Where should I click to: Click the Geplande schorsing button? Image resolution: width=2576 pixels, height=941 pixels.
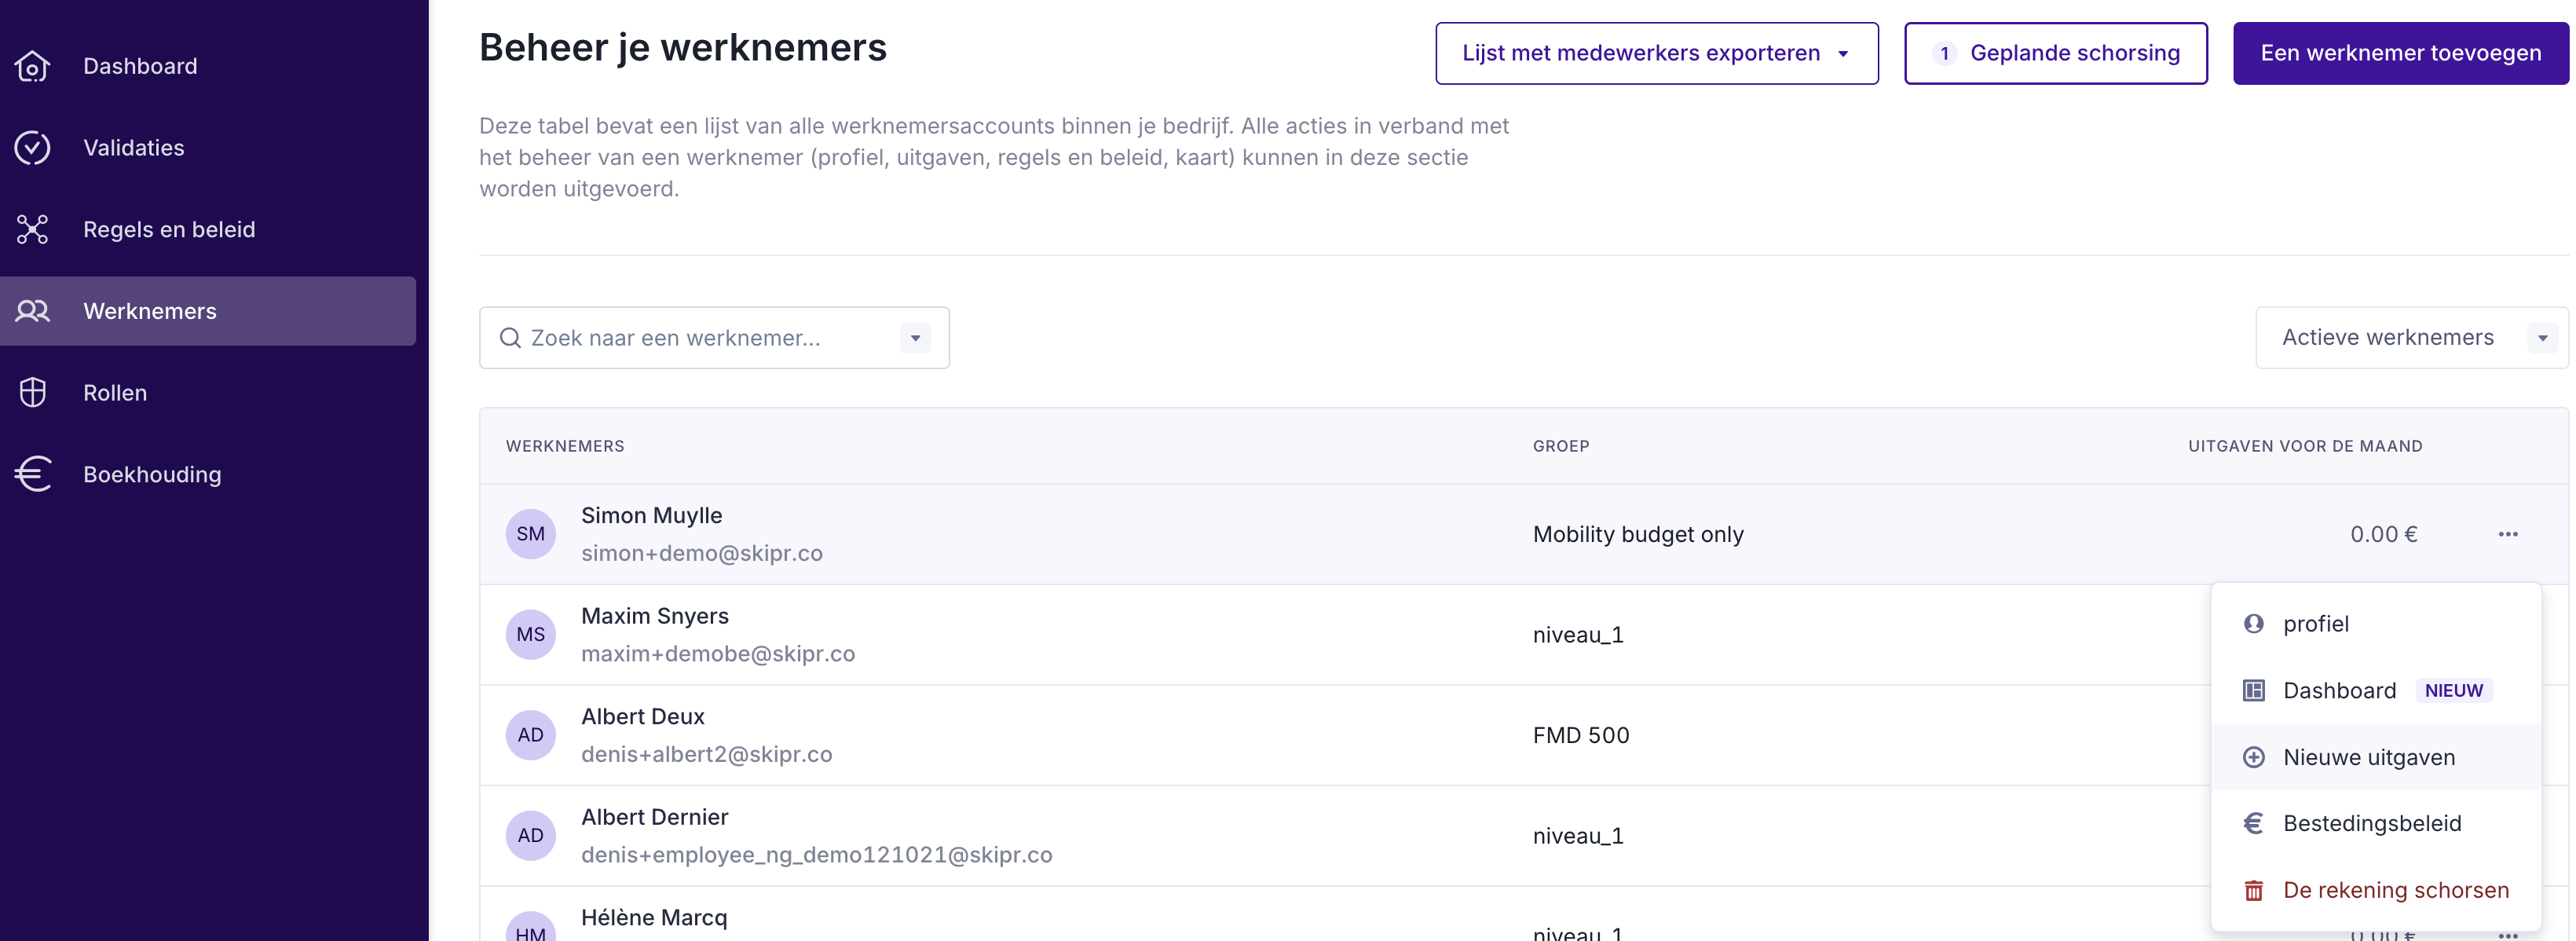pos(2055,53)
